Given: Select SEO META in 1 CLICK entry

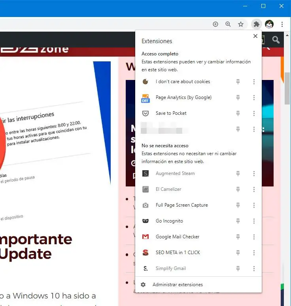Looking at the screenshot, I should coord(178,253).
